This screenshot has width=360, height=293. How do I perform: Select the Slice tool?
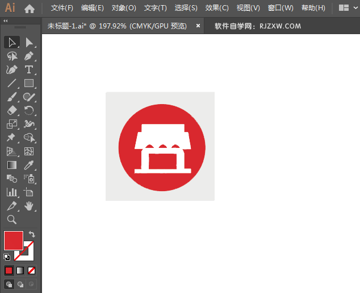[12, 206]
